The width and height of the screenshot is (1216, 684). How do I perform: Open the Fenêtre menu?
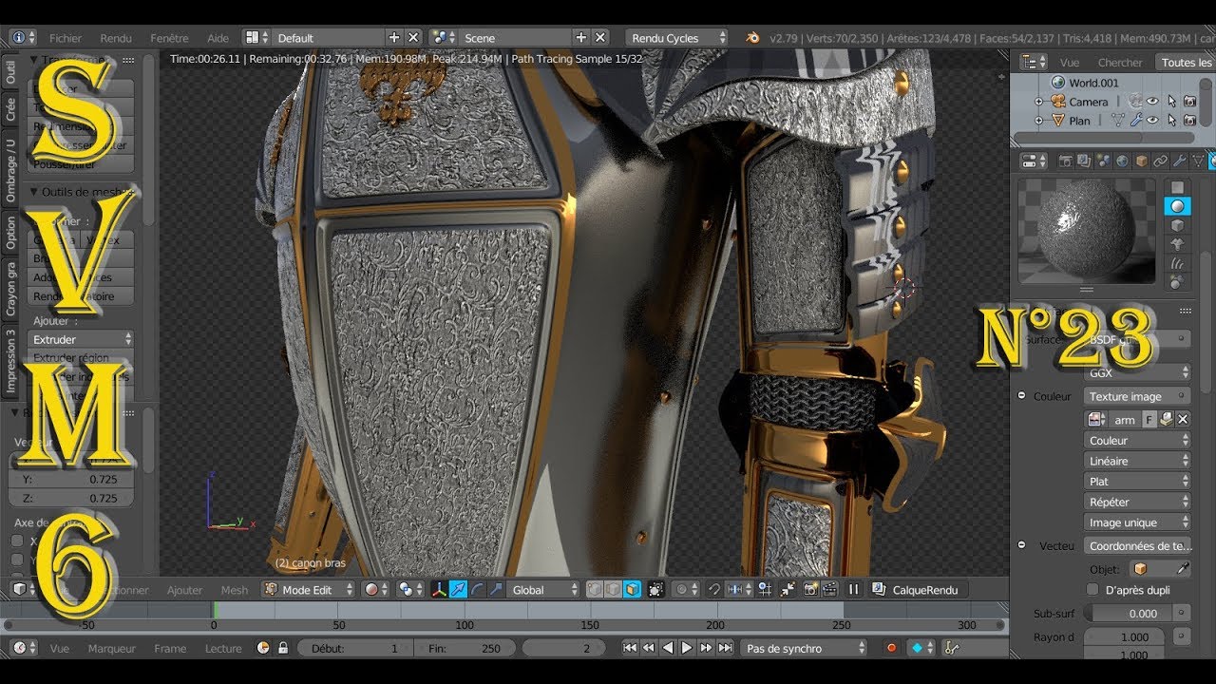pyautogui.click(x=169, y=38)
